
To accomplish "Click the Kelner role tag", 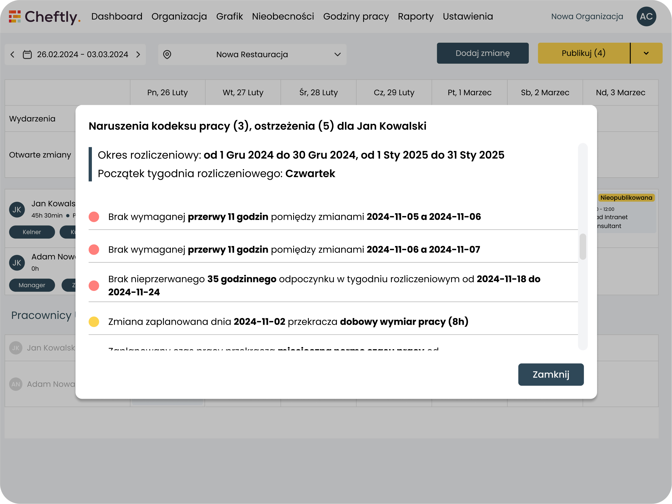I will [32, 232].
